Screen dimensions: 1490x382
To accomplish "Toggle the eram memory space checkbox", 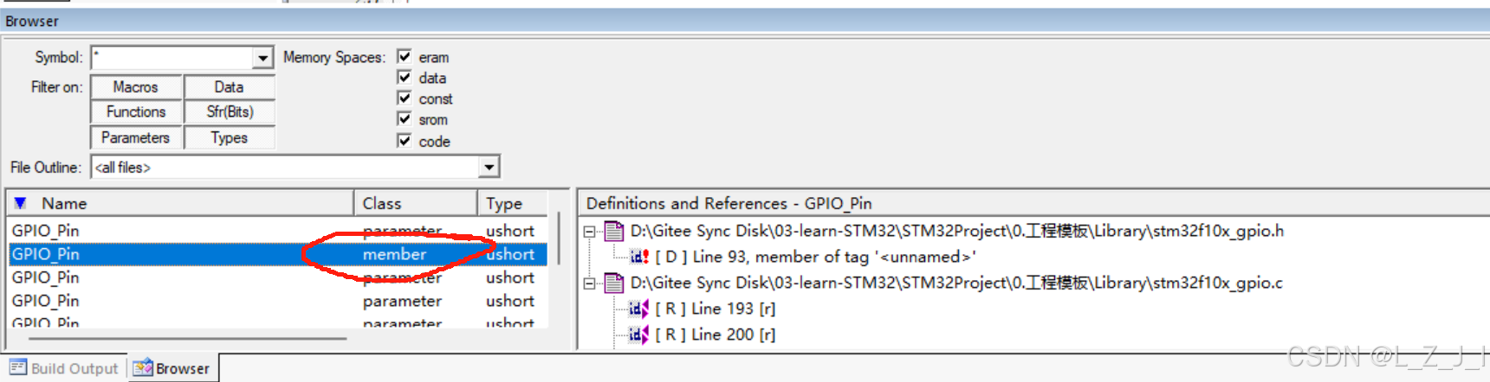I will [x=404, y=56].
